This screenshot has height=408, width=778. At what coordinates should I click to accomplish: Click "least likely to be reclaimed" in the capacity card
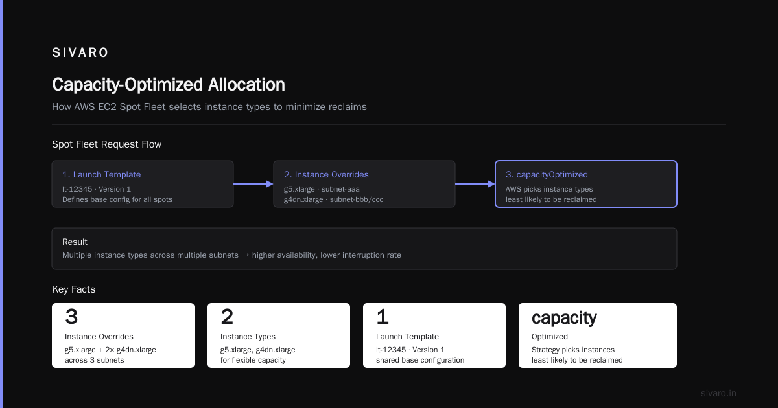click(x=577, y=360)
